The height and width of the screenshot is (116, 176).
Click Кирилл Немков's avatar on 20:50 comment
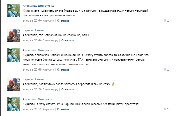13,84
